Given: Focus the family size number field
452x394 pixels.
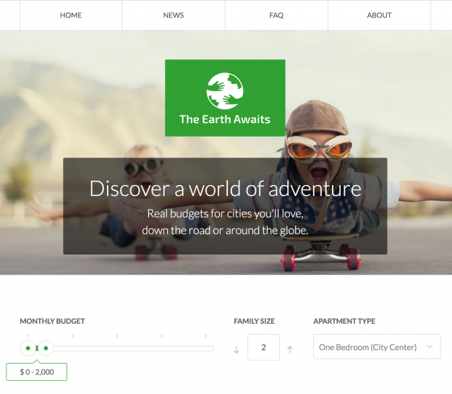Looking at the screenshot, I should click(263, 348).
